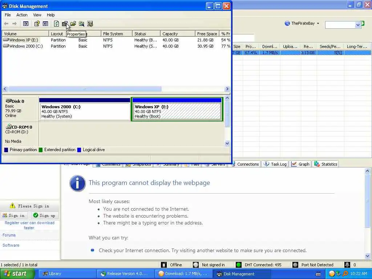Click volume list horizontal scrollbar right arrow

227,89
